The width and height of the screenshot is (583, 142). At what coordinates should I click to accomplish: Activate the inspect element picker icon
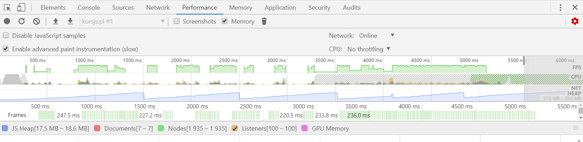pyautogui.click(x=7, y=7)
